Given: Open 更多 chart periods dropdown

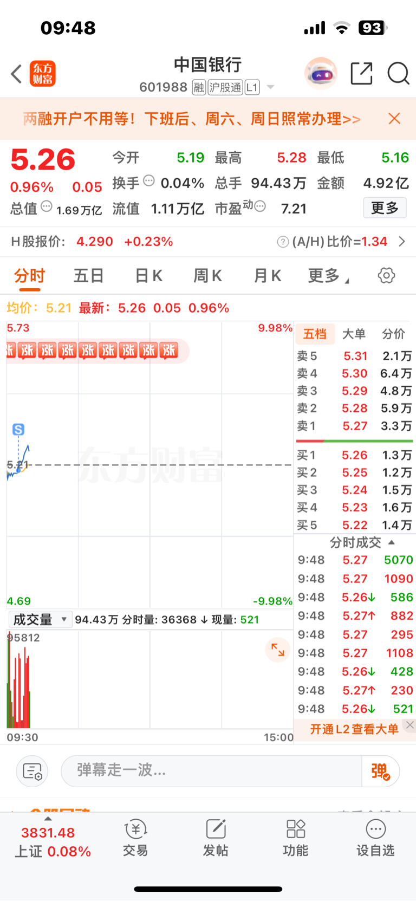Looking at the screenshot, I should pos(328,276).
